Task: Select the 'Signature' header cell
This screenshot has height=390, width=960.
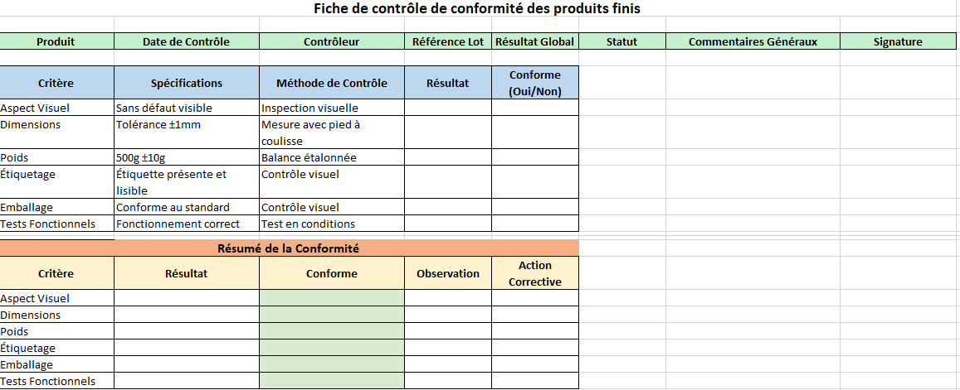Action: coord(898,41)
